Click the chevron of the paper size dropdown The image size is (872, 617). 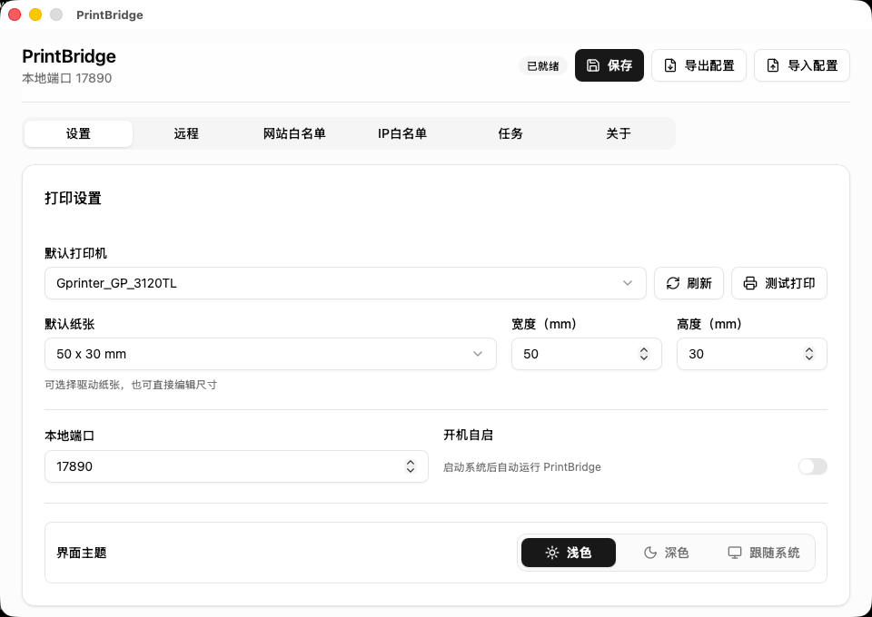pos(477,354)
